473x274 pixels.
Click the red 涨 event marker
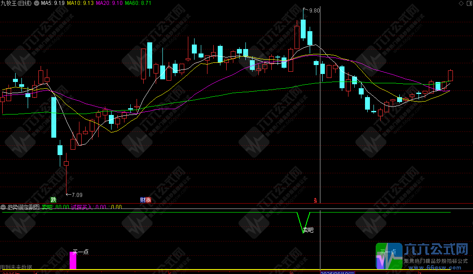[148, 200]
